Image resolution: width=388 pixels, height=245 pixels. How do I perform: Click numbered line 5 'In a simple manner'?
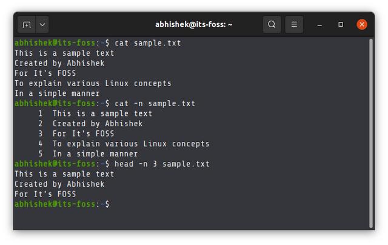pyautogui.click(x=88, y=154)
